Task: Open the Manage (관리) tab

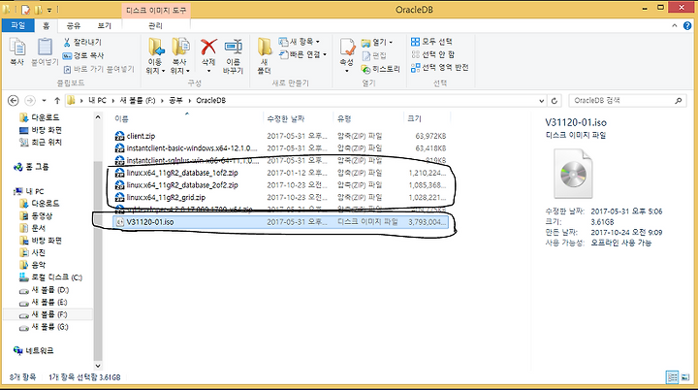Action: 155,26
